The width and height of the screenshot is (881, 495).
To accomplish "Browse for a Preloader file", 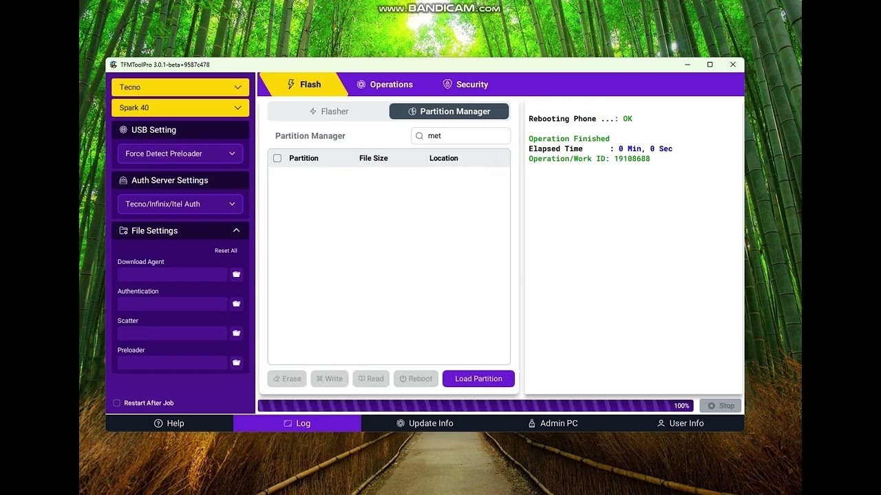I will [x=236, y=363].
